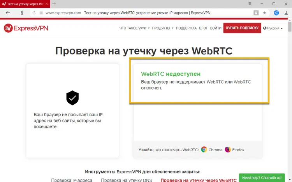Open the БЛОГ page
Image resolution: width=292 pixels, height=182 pixels.
pos(203,28)
